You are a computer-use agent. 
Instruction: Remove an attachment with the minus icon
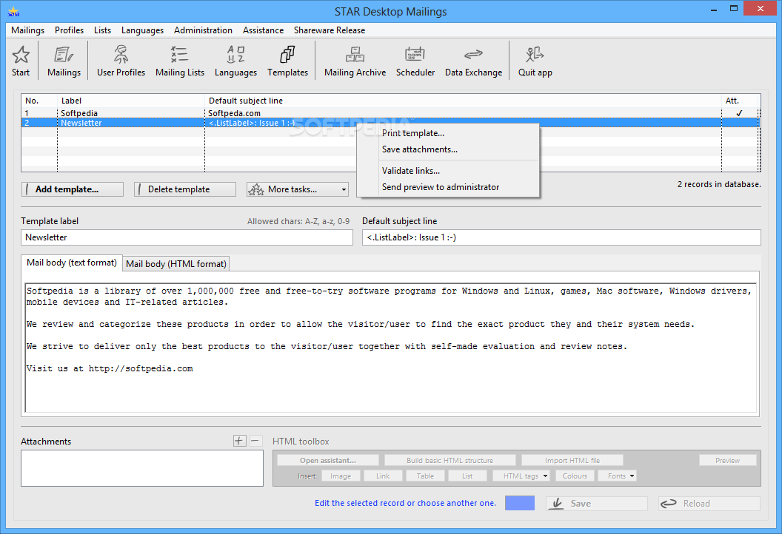click(x=255, y=441)
